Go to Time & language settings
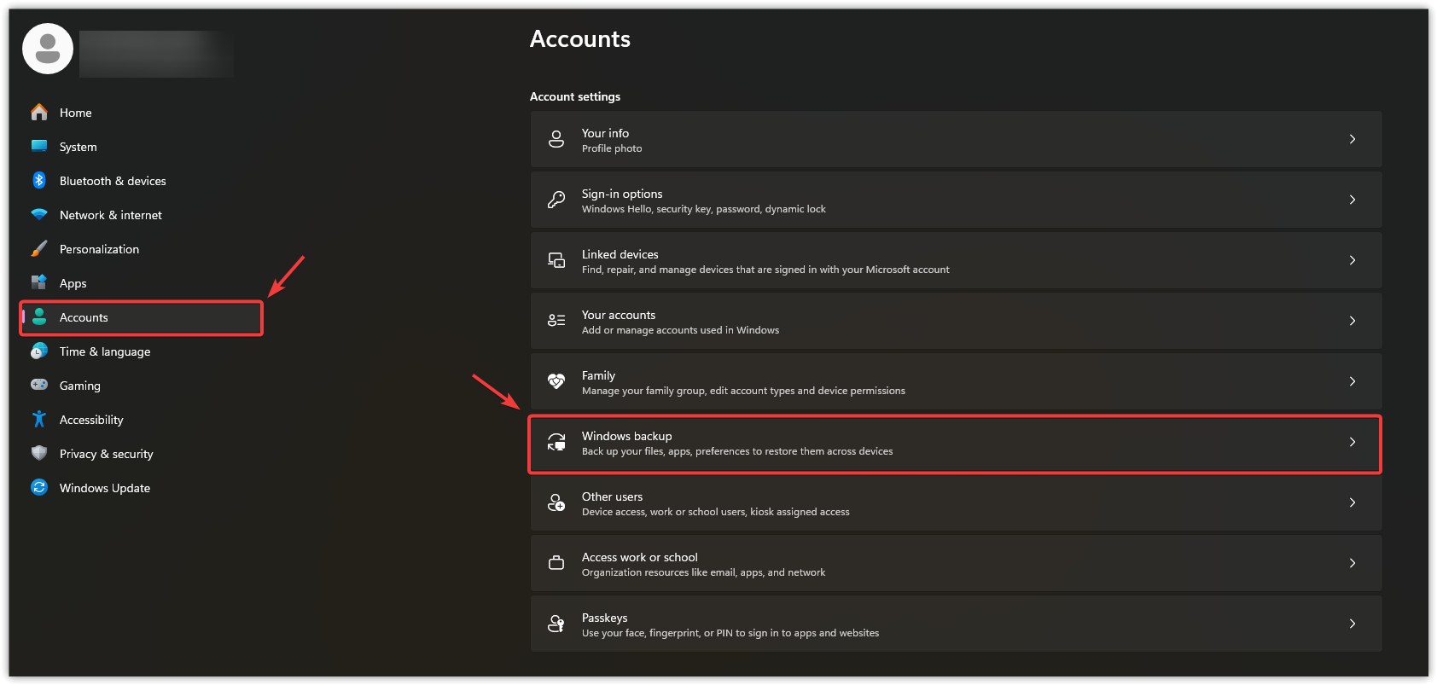Viewport: 1437px width, 685px height. (104, 351)
